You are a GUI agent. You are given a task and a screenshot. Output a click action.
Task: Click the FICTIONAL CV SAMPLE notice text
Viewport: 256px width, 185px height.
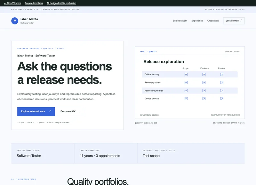coord(45,10)
